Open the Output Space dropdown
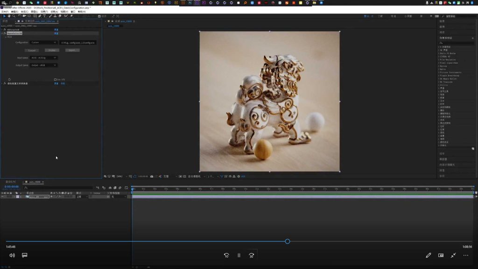Image resolution: width=478 pixels, height=269 pixels. tap(43, 65)
